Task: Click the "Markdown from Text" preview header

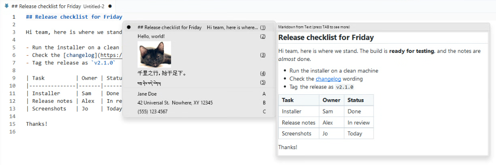Action: click(295, 27)
